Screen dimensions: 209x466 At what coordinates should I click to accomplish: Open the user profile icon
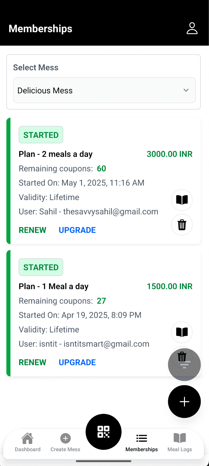[192, 28]
